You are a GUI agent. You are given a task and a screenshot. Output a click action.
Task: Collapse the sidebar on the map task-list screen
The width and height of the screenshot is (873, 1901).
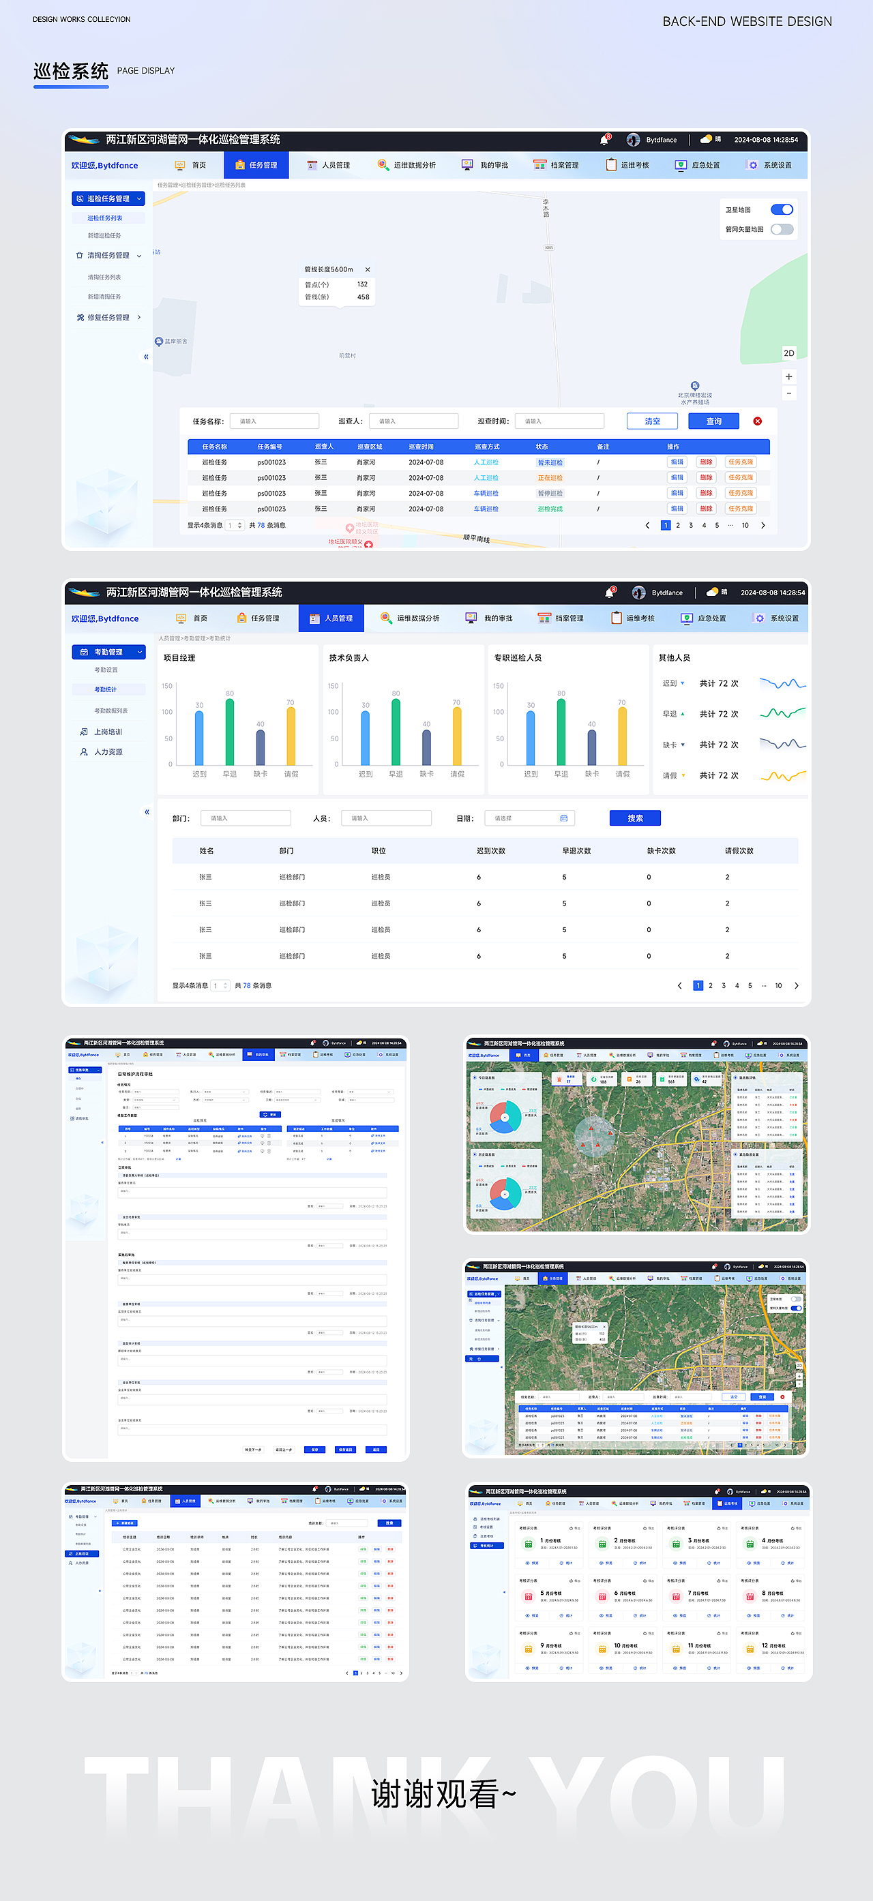coord(146,357)
